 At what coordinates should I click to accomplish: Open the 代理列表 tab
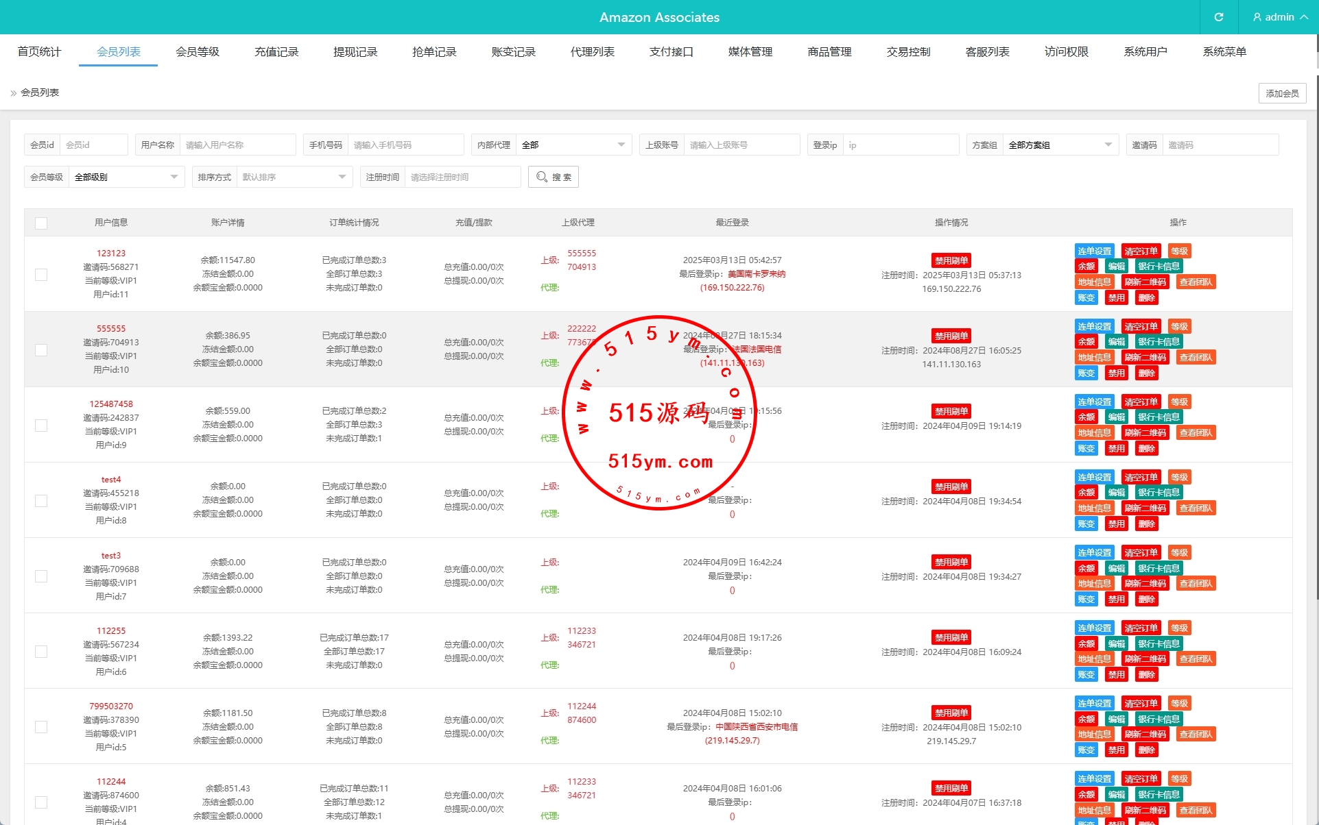[592, 52]
